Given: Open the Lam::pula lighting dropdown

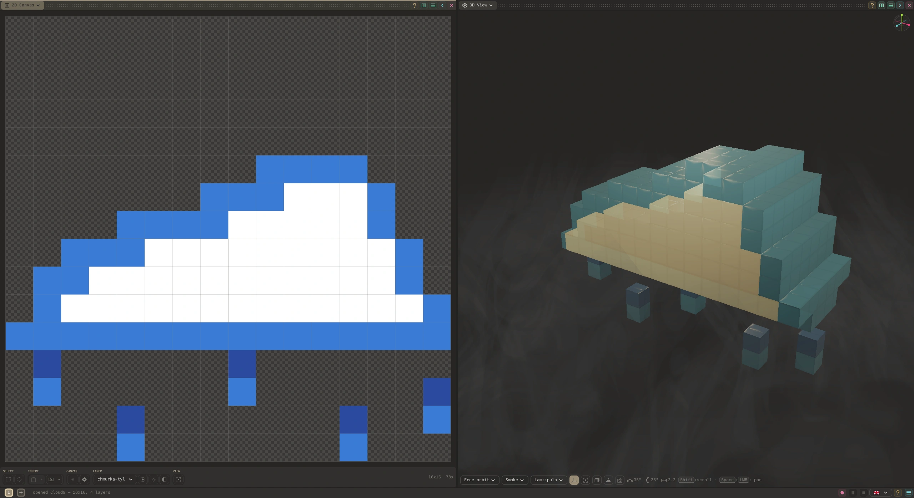Looking at the screenshot, I should coord(548,480).
